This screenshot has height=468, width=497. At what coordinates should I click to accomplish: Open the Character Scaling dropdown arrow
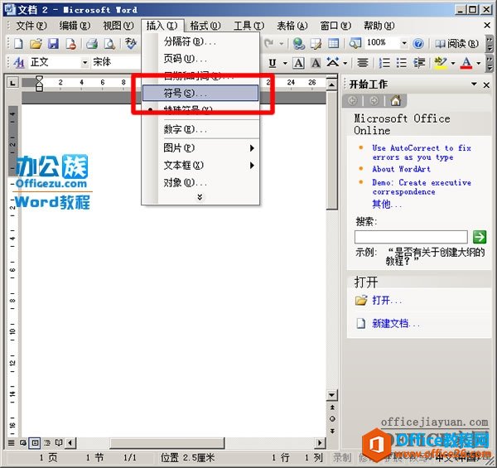345,63
